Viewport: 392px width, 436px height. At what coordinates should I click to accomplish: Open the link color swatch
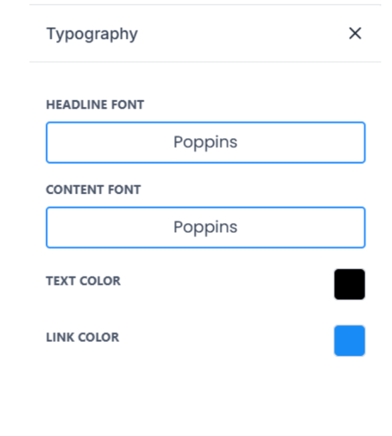coord(349,341)
